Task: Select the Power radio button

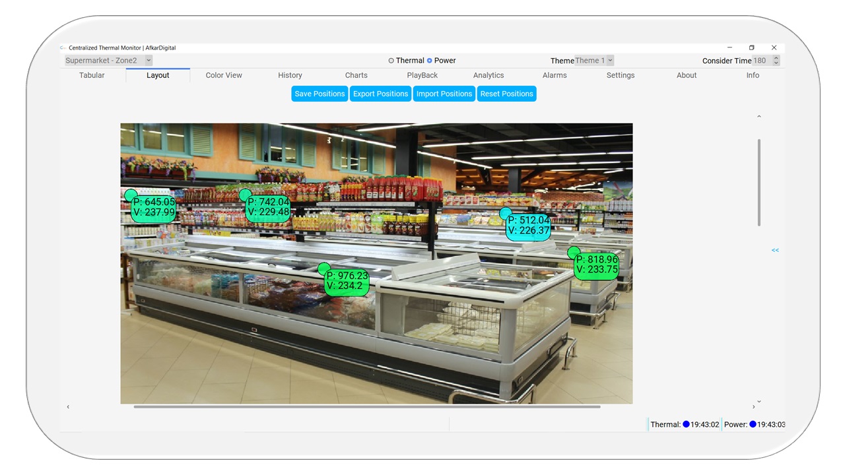Action: point(429,61)
